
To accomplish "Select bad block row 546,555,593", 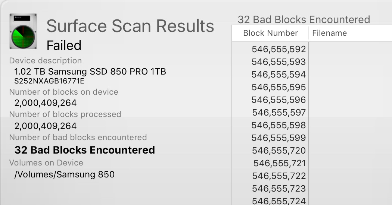I will [279, 62].
